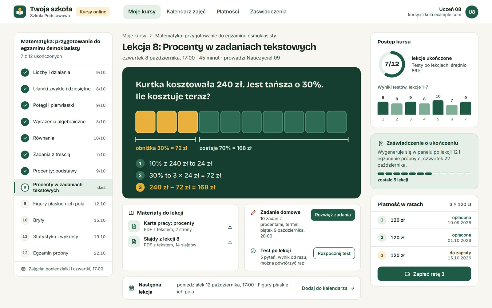Screen dimensions: 492x308
Task: Click the Dodaj do kalendarza link
Action: [328, 288]
